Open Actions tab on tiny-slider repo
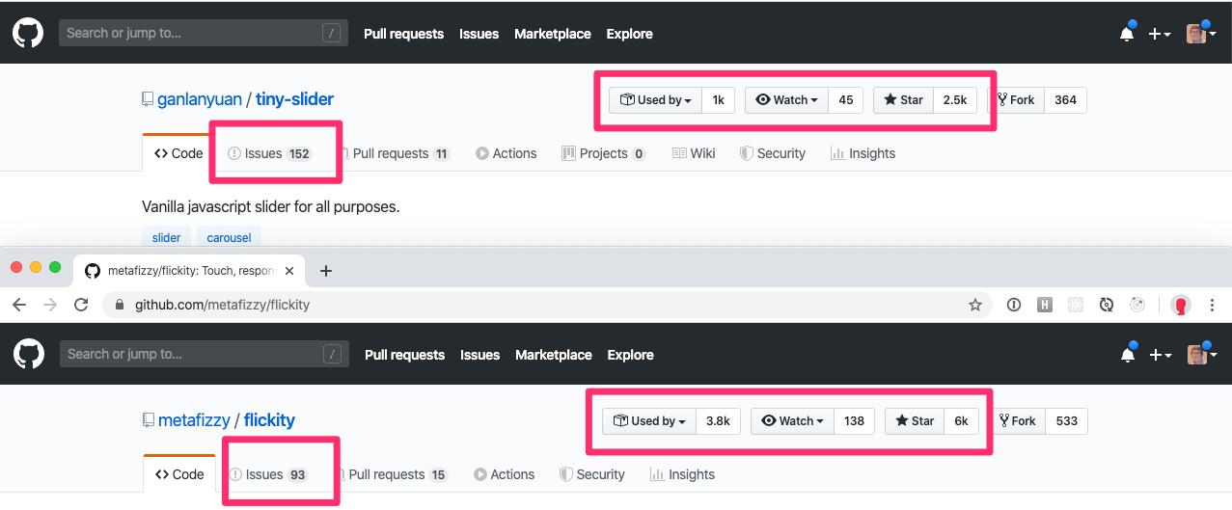This screenshot has height=510, width=1232. (506, 153)
